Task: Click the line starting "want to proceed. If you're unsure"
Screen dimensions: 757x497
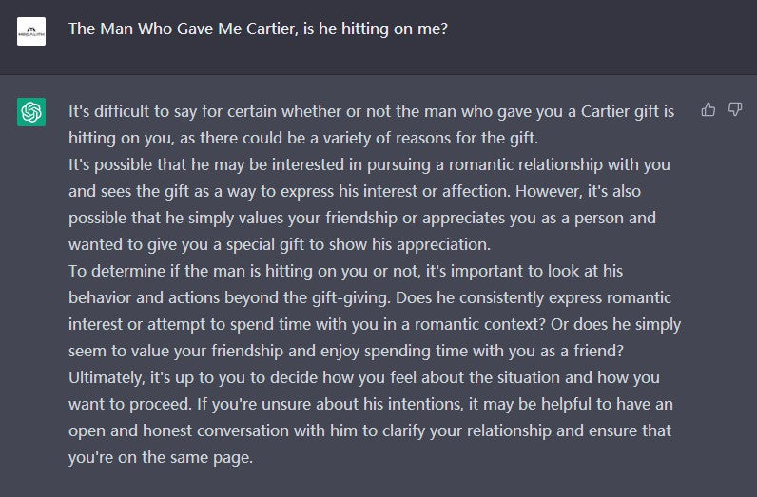Action: (371, 404)
